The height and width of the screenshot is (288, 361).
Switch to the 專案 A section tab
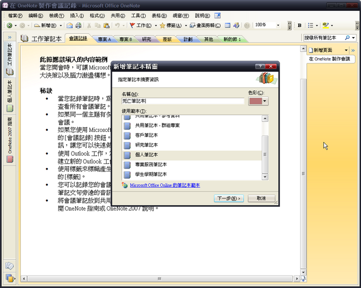[104, 39]
